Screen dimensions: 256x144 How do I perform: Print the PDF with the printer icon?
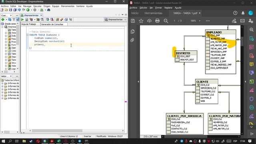[x=157, y=21]
